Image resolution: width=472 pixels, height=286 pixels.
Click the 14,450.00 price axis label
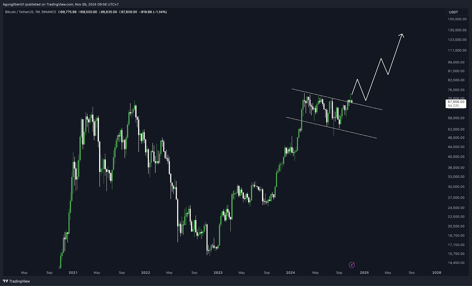tap(456, 263)
